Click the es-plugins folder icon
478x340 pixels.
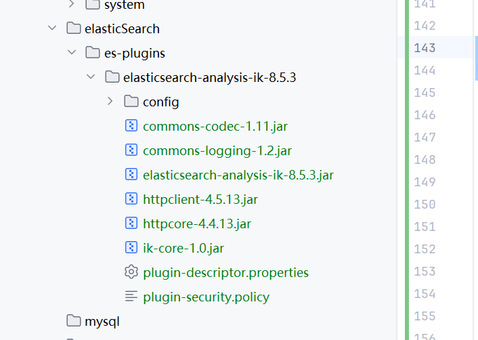click(x=93, y=52)
